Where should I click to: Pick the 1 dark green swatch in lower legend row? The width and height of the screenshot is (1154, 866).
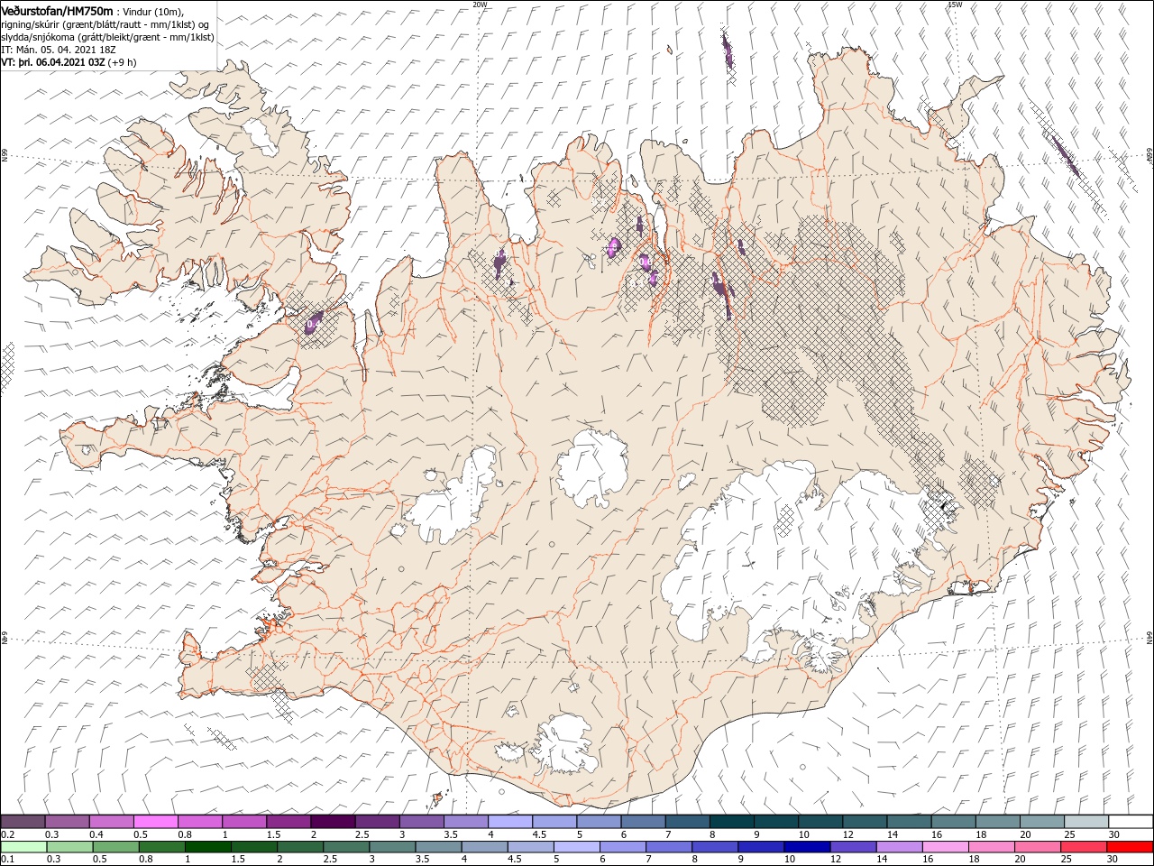click(207, 847)
